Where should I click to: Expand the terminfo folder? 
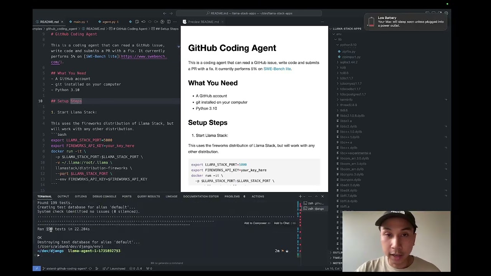338,100
